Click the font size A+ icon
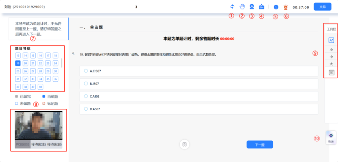Viewport: 338px width, 162px height. tap(331, 40)
